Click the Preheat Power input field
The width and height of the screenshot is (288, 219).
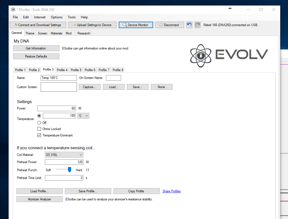pyautogui.click(x=64, y=162)
